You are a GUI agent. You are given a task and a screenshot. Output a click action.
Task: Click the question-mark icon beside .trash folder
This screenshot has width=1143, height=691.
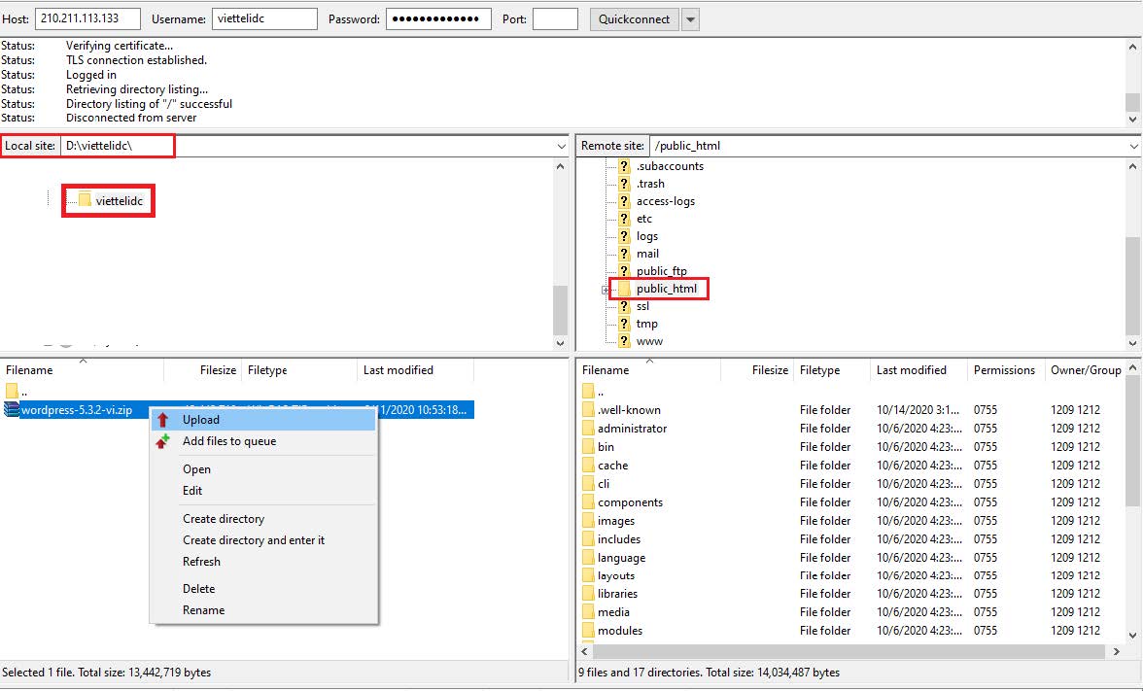point(623,183)
